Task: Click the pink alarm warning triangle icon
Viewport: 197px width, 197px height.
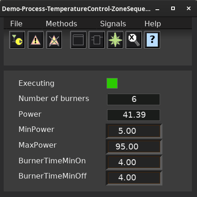Action: (x=36, y=40)
